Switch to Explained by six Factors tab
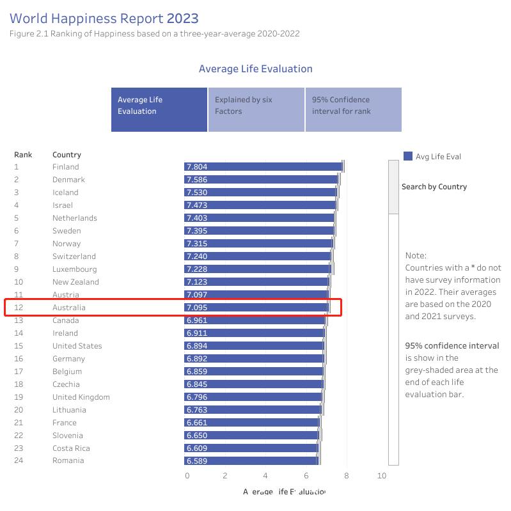Viewport: 511px width, 511px height. pos(256,109)
